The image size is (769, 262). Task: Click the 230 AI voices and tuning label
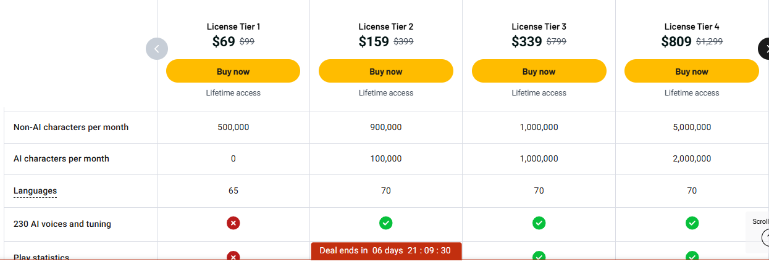tap(62, 224)
